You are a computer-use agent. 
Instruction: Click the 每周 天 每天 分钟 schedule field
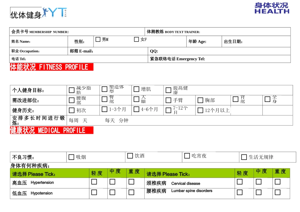click(180, 121)
